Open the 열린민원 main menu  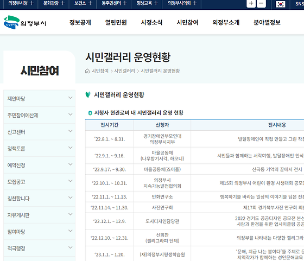[116, 22]
